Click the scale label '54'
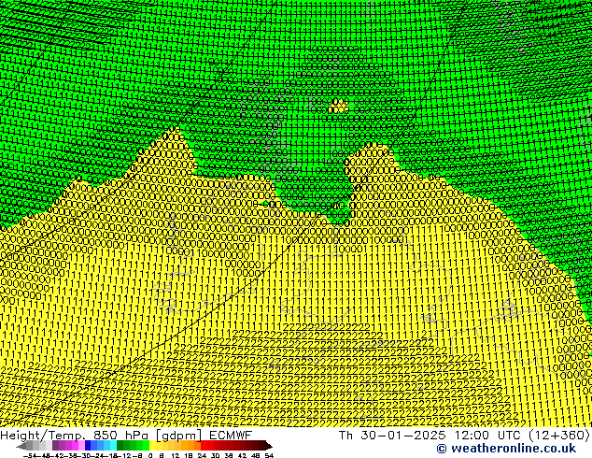This screenshot has width=592, height=458. point(269,455)
